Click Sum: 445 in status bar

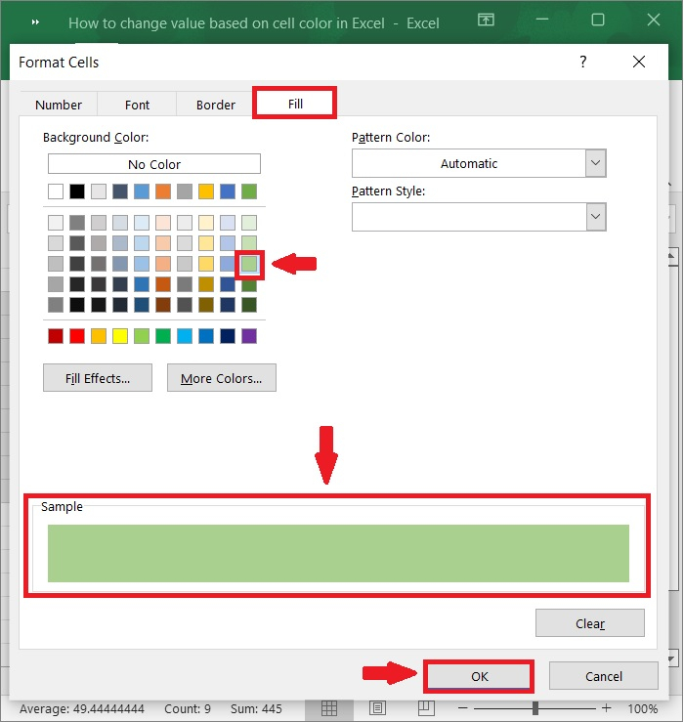coord(256,708)
